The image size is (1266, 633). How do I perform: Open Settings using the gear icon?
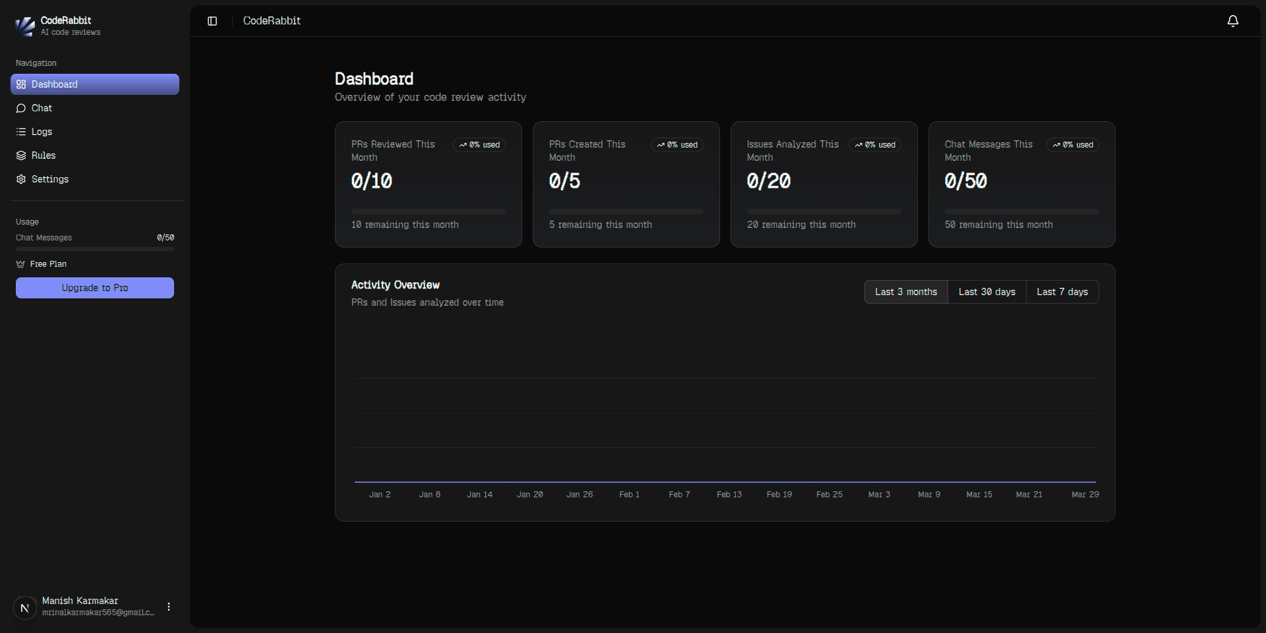20,179
